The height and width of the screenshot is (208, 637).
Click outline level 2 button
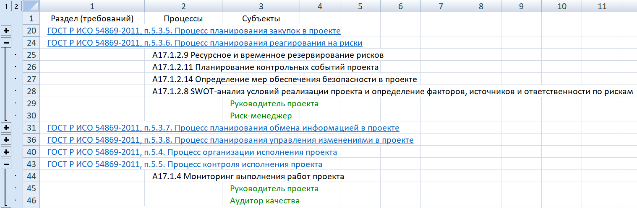tap(16, 6)
